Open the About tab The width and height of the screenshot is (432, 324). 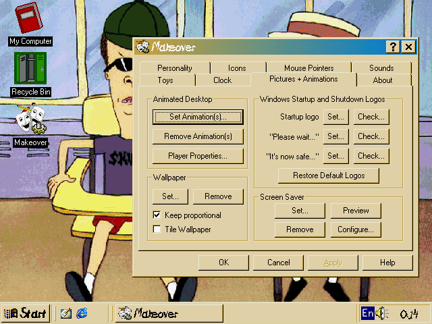(383, 80)
